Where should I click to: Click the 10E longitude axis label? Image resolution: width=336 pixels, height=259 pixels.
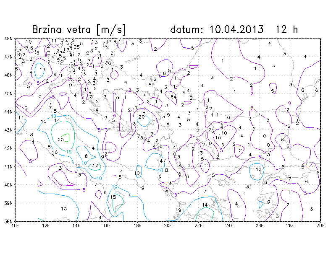pos(15,225)
